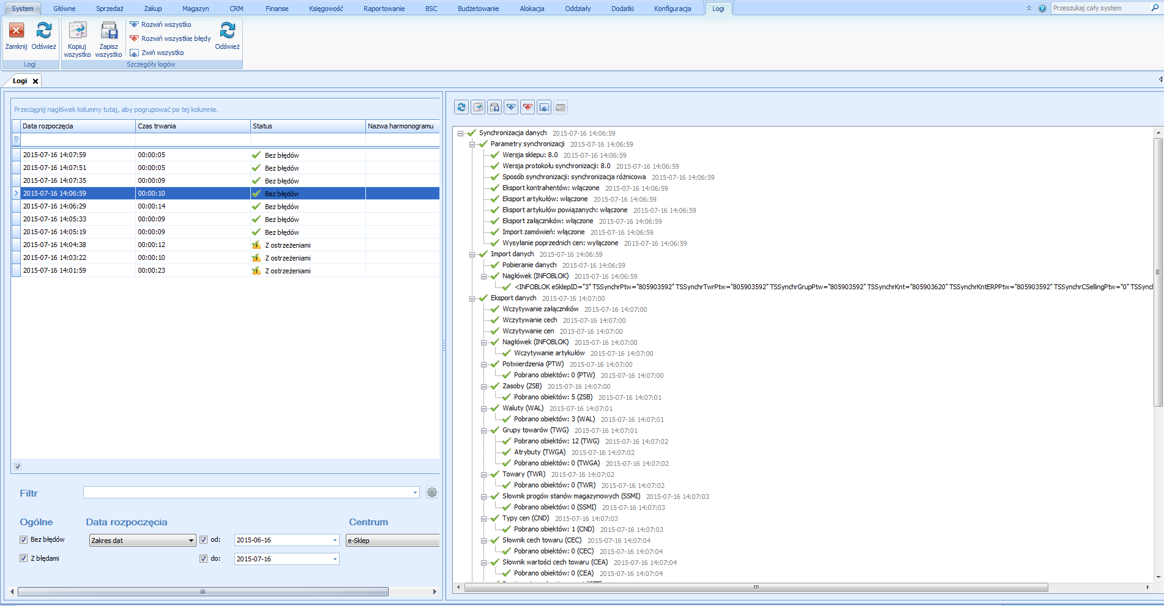Open the Magazyn ribbon tab
1164x606 pixels.
[196, 9]
